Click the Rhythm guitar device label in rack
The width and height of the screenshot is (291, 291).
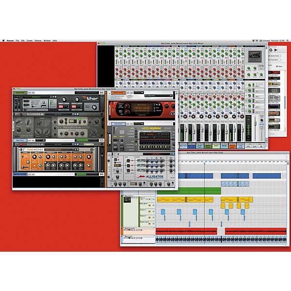[x=118, y=93]
